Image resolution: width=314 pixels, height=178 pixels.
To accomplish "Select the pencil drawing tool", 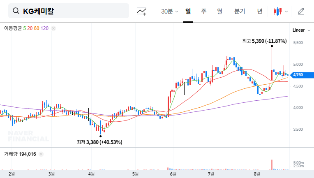I will [x=301, y=11].
